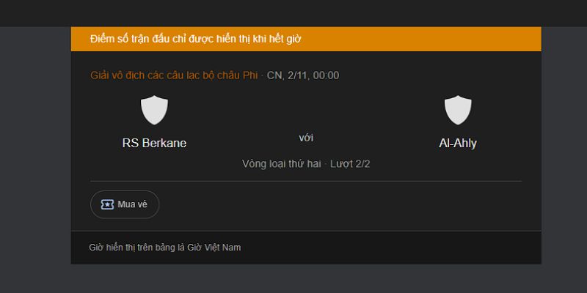This screenshot has width=587, height=293.
Task: Click the 'Điểm số trận đấu' banner text
Action: 195,39
